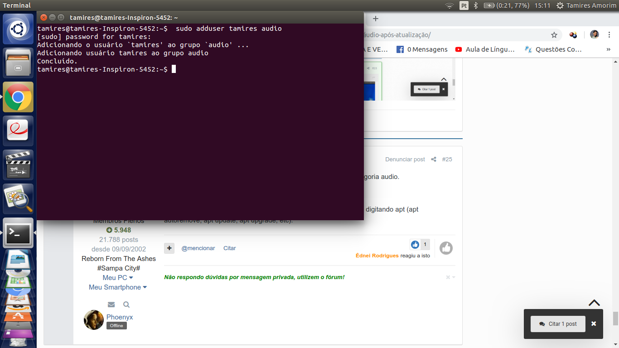Open the session gear menu
Screen dimensions: 619x348
pyautogui.click(x=560, y=5)
